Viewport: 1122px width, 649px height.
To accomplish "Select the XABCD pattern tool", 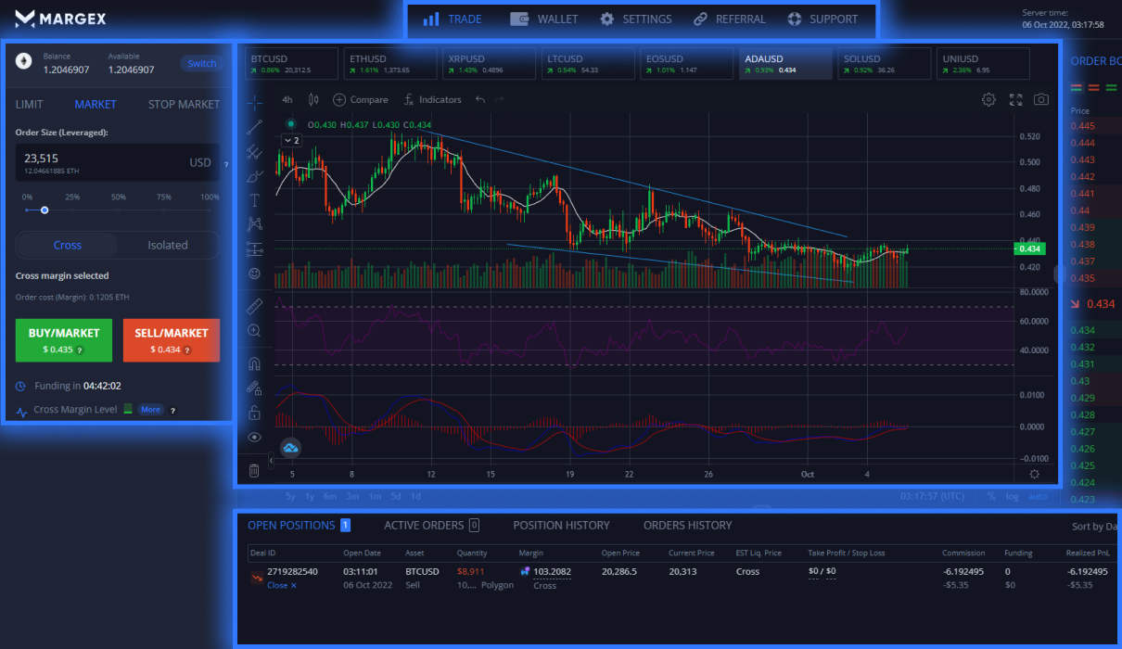I will pos(254,224).
